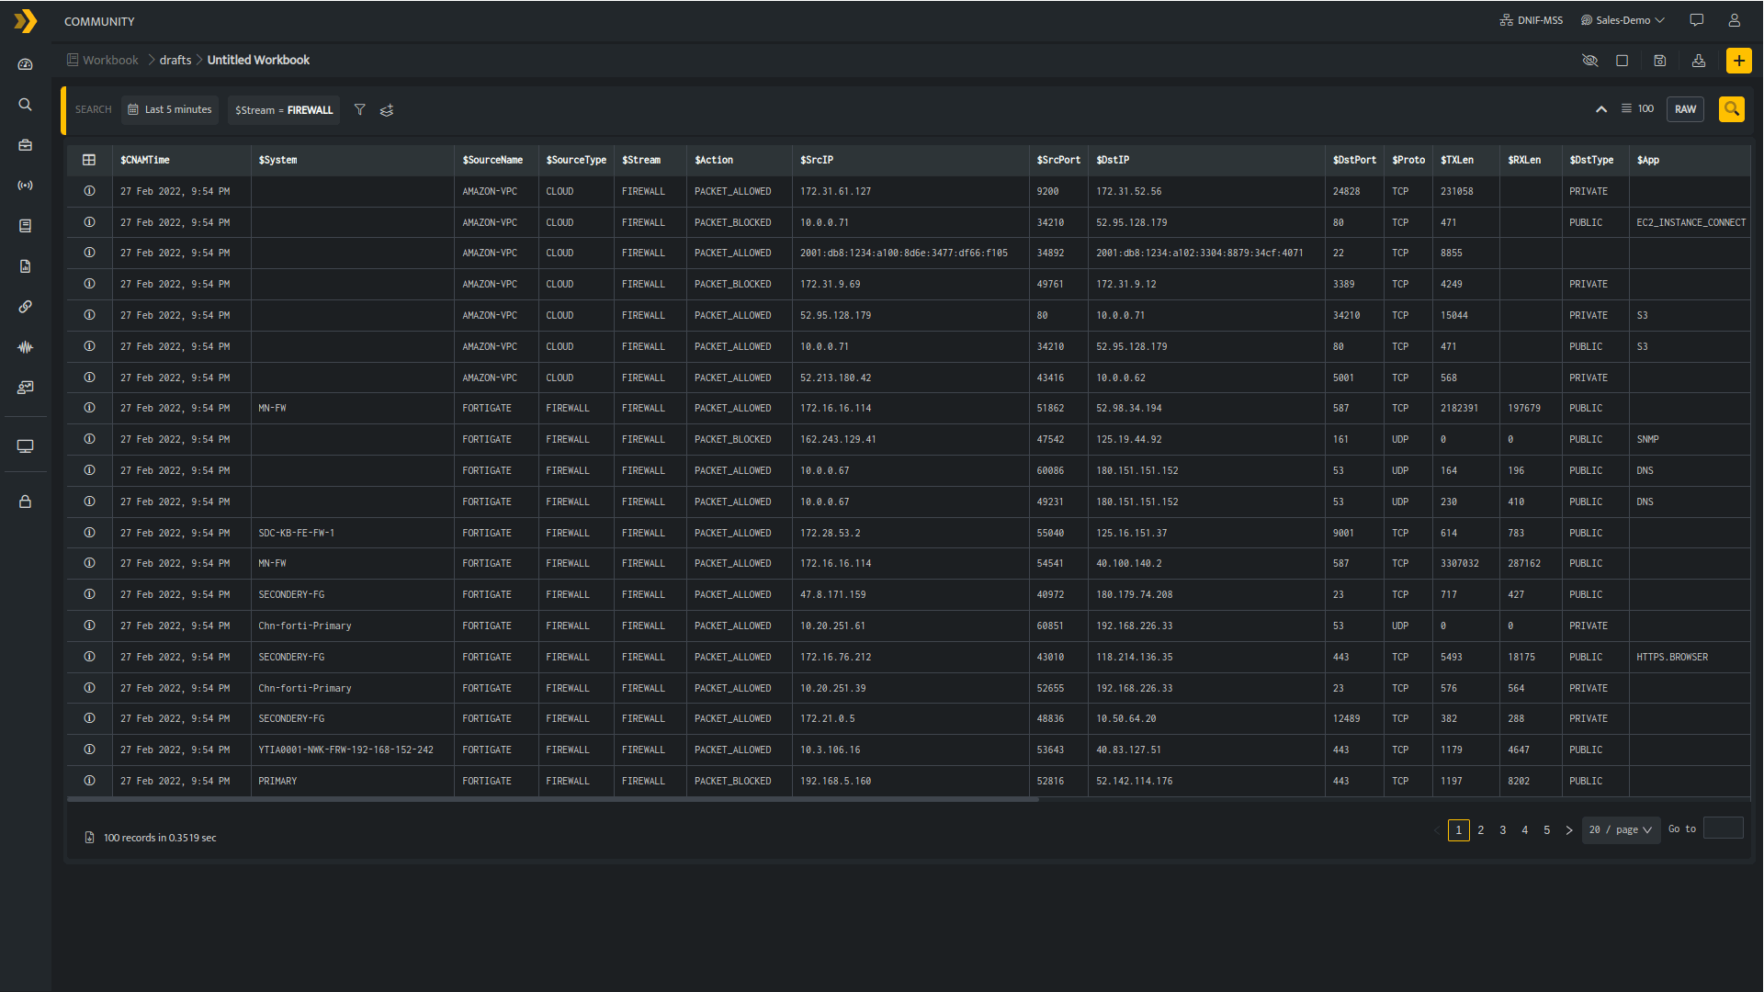
Task: Open the 20 / page size dropdown
Action: [1621, 829]
